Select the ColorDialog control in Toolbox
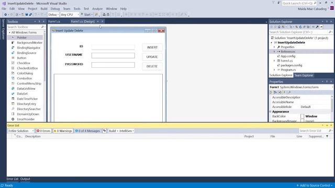The height and width of the screenshot is (188, 335). click(x=25, y=73)
